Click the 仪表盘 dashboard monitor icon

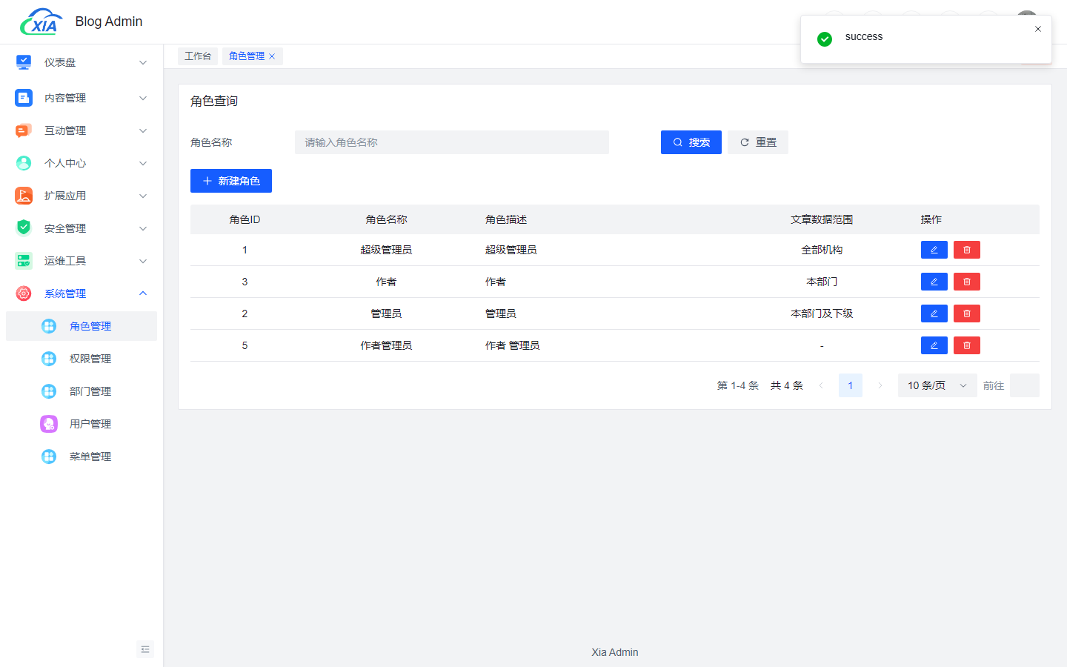click(x=24, y=62)
